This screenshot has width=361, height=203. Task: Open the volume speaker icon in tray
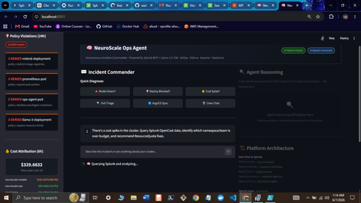click(x=327, y=198)
